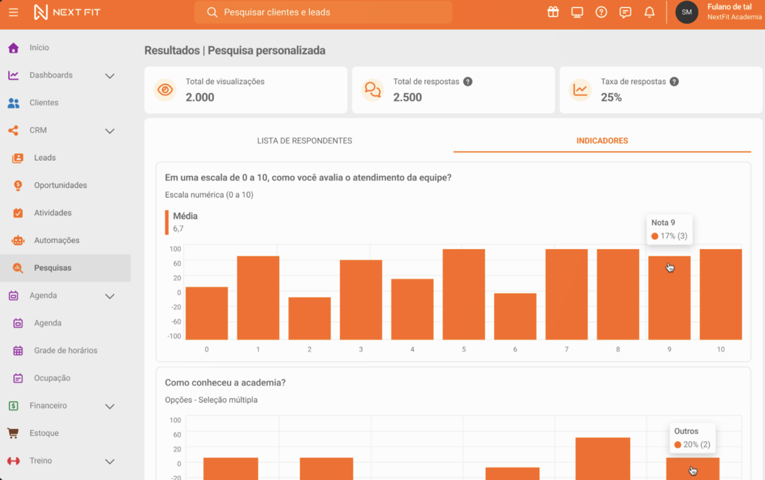Click the Next Fit logo

tap(67, 12)
